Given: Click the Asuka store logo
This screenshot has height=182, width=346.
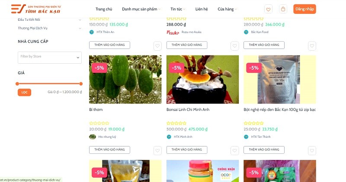Looking at the screenshot, I should (173, 32).
